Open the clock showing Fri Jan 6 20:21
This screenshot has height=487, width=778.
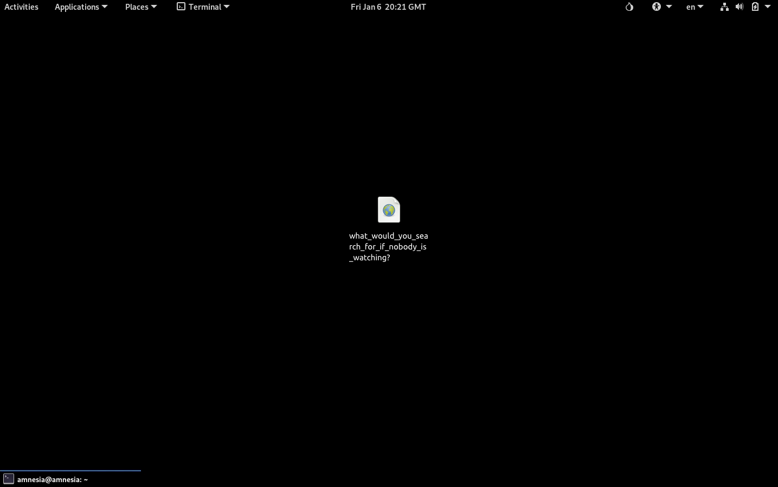(388, 7)
